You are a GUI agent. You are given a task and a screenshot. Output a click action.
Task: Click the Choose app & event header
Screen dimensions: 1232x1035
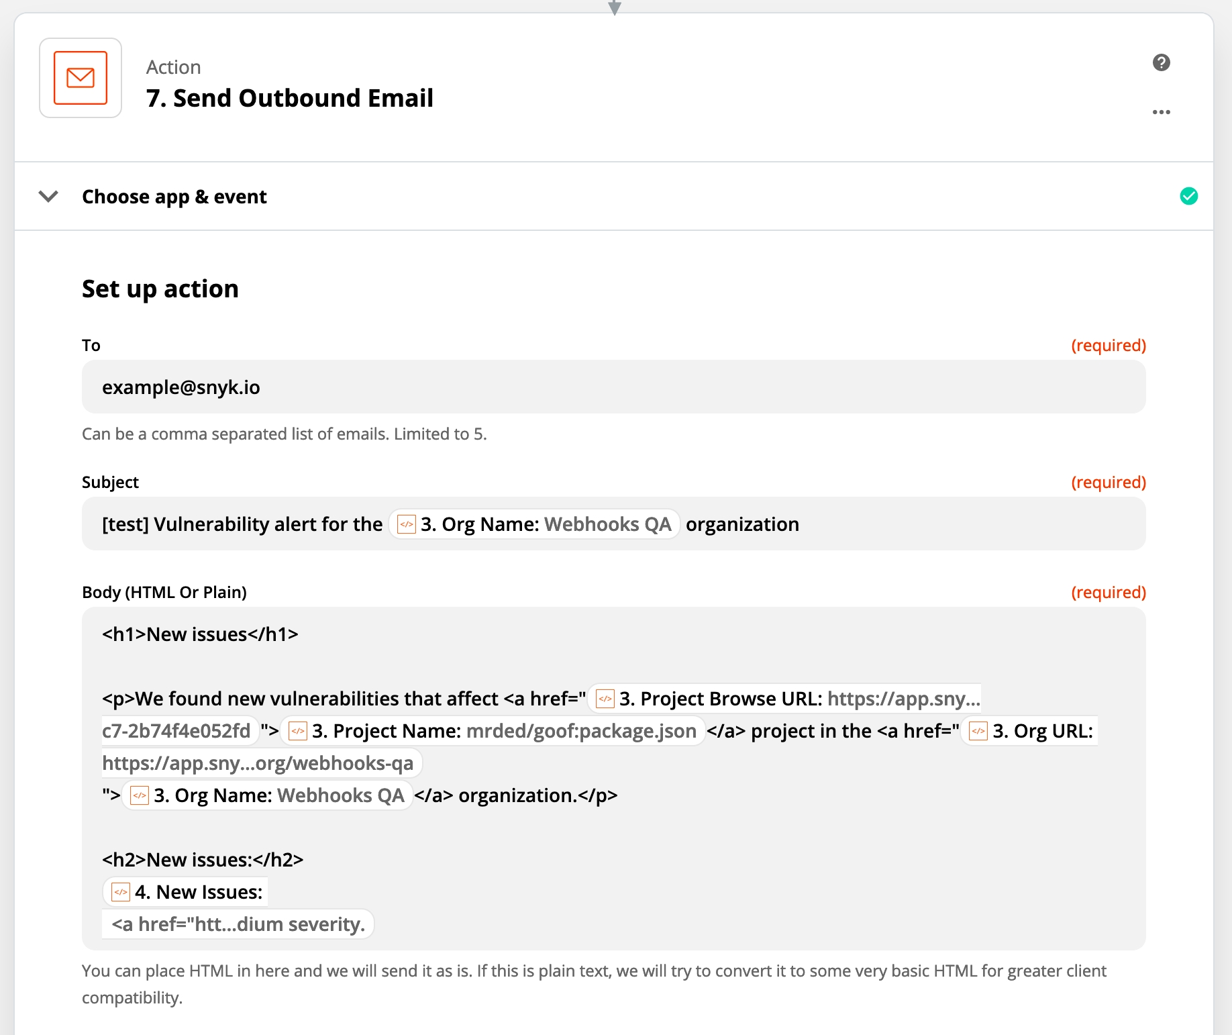click(174, 197)
